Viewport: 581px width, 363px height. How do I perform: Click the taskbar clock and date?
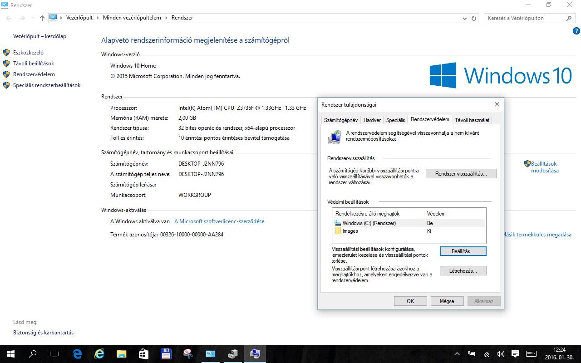[559, 354]
